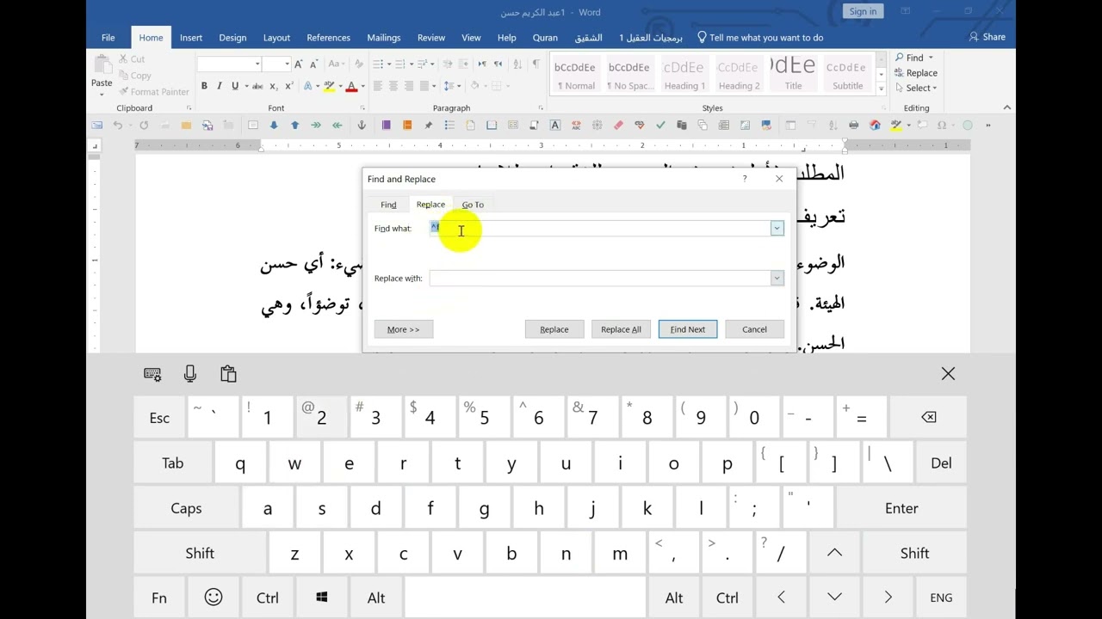This screenshot has height=619, width=1102.
Task: Click the anchor icon in quick toolbar
Action: coord(362,126)
